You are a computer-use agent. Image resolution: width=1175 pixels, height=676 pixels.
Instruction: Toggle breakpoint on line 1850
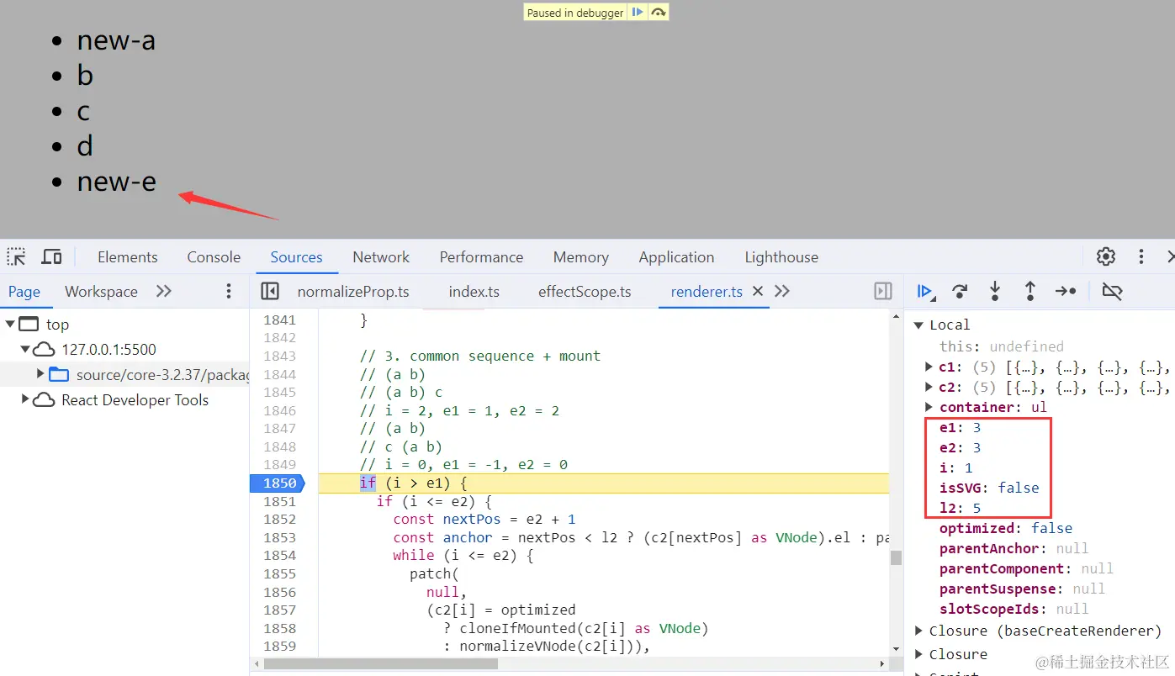[x=279, y=483]
